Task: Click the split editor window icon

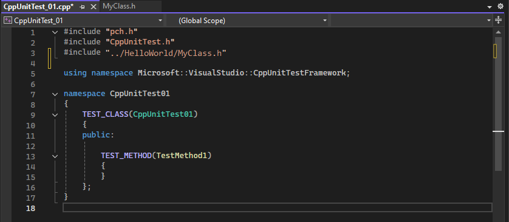Action: [x=498, y=21]
